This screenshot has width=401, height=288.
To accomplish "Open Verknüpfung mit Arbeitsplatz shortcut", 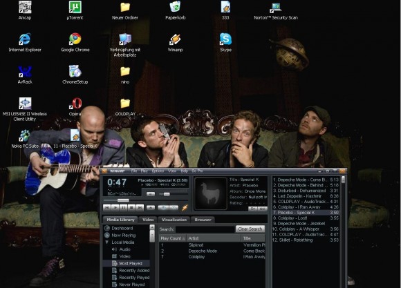I will click(x=125, y=45).
